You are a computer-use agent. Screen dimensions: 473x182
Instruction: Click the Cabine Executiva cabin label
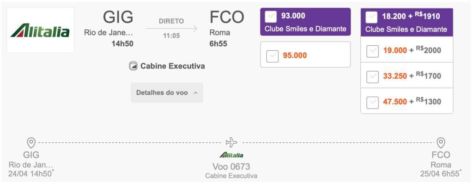click(173, 66)
